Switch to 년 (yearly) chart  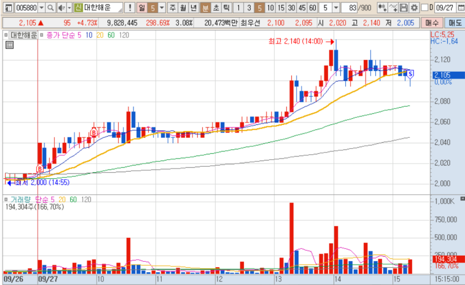pos(194,8)
